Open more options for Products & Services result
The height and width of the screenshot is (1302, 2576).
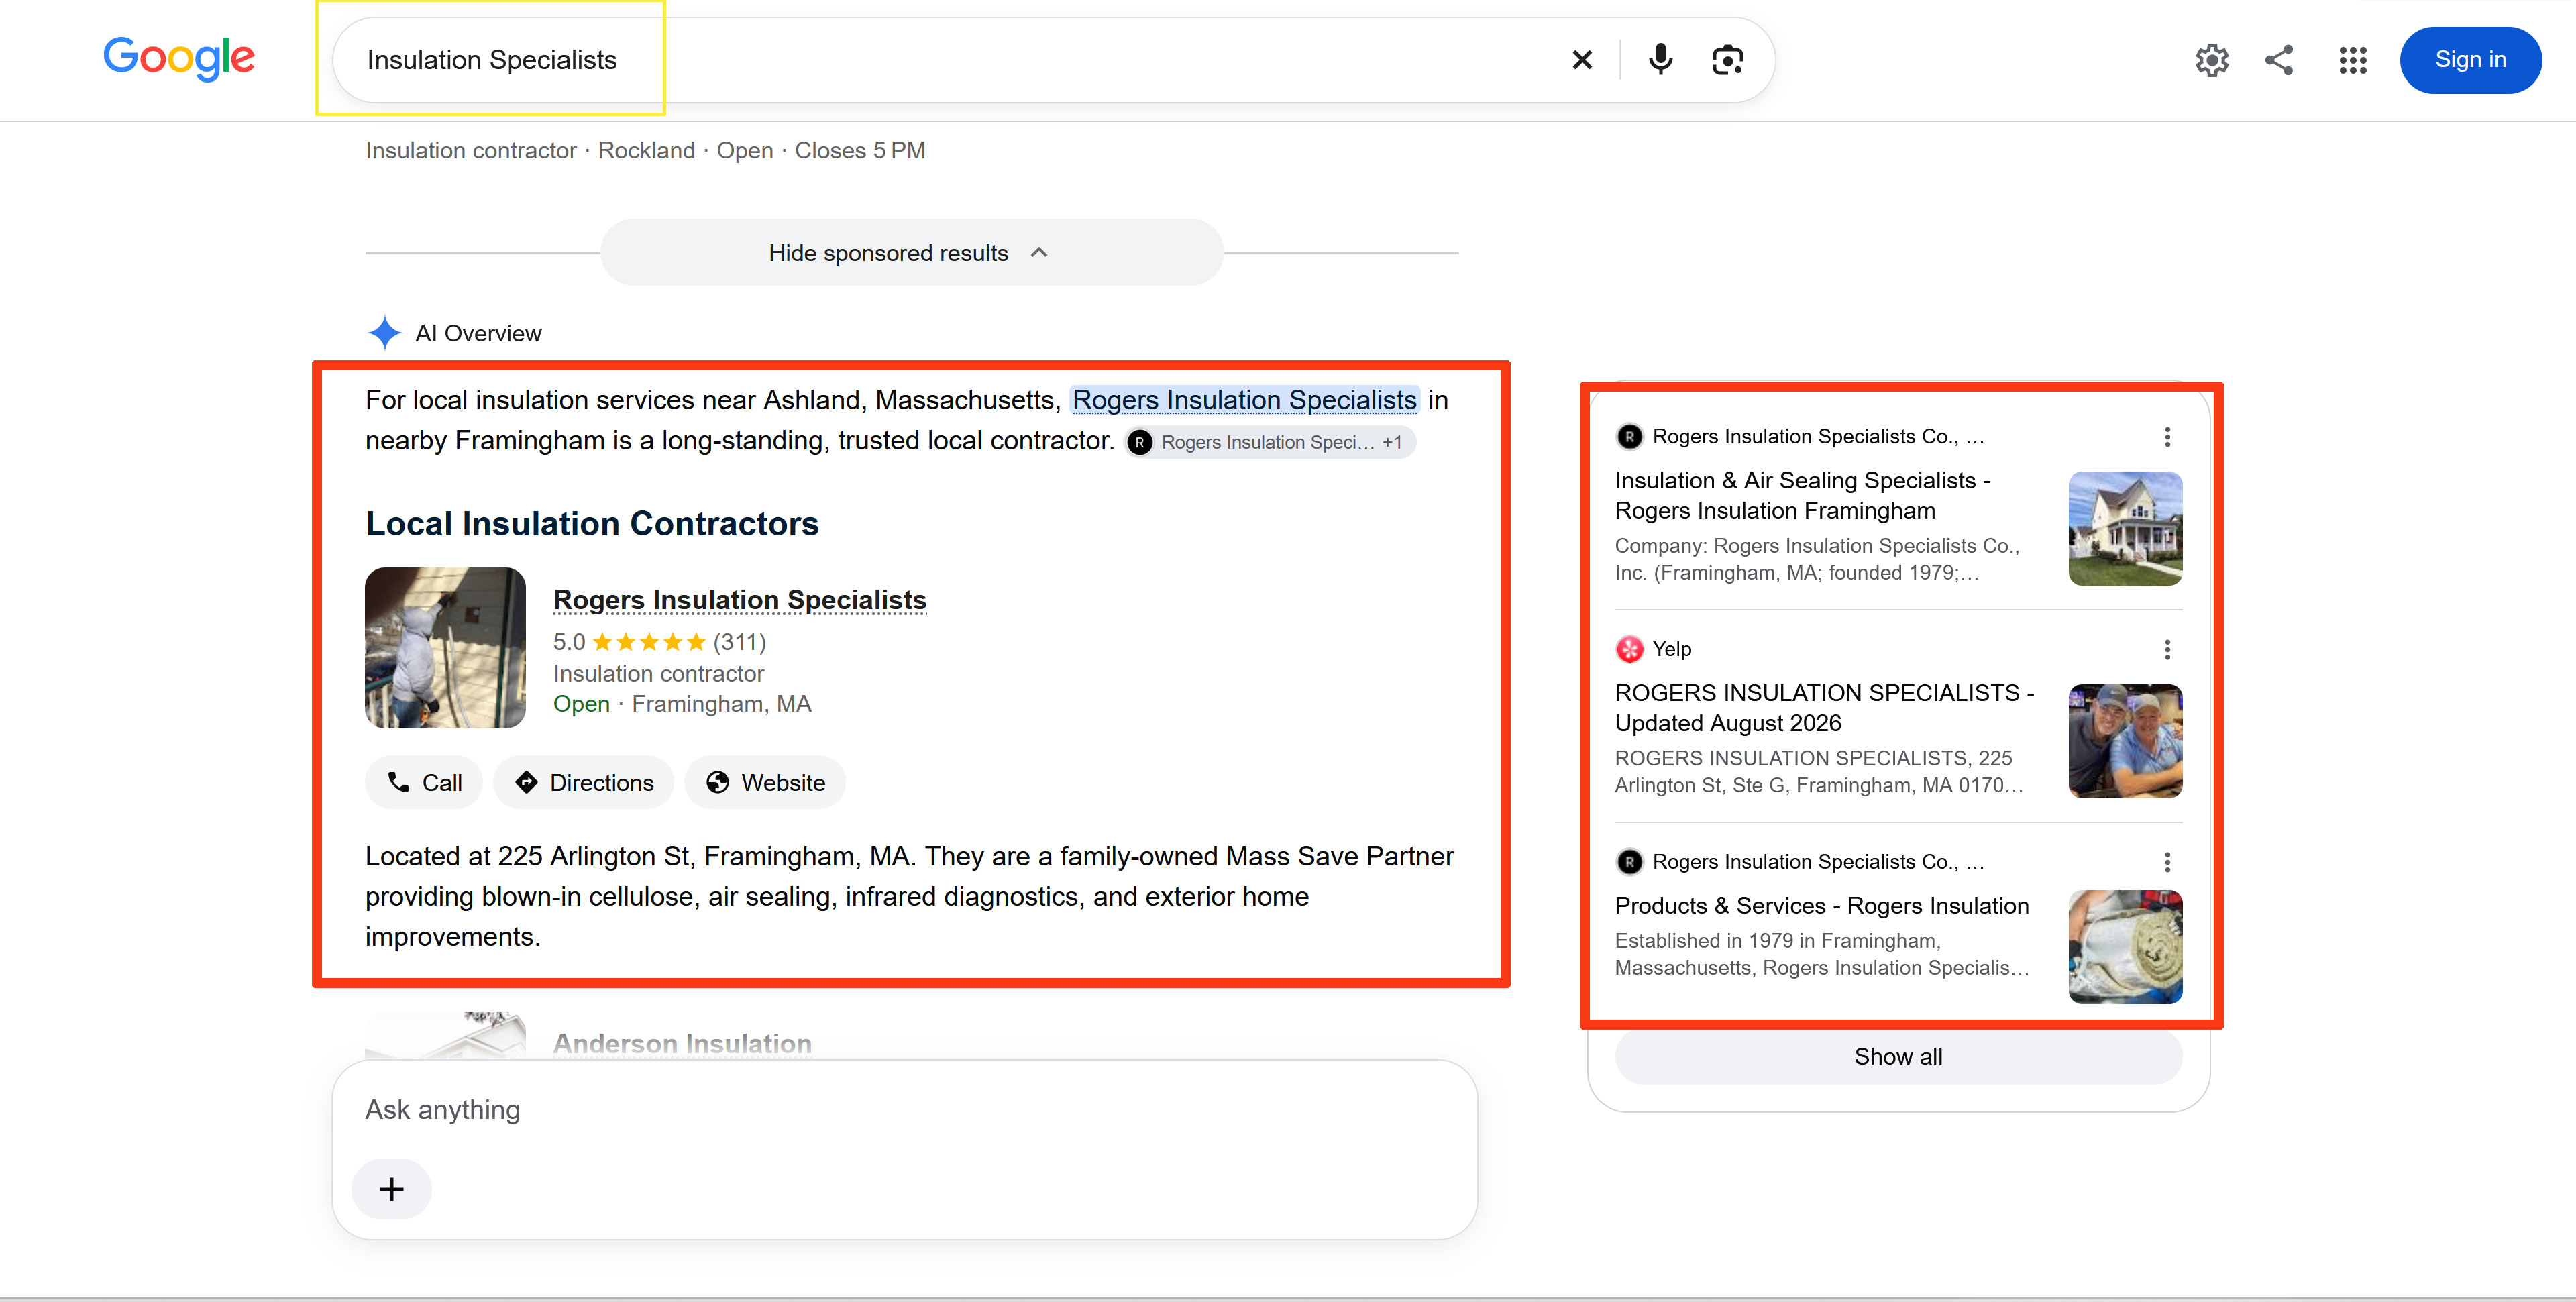(x=2167, y=862)
